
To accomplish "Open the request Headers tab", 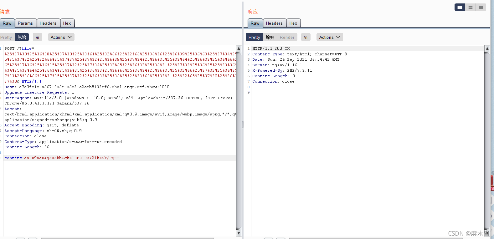I will (48, 23).
